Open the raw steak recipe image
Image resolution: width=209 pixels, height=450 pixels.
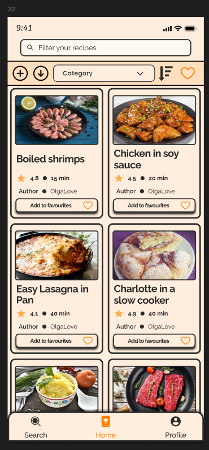(x=154, y=389)
